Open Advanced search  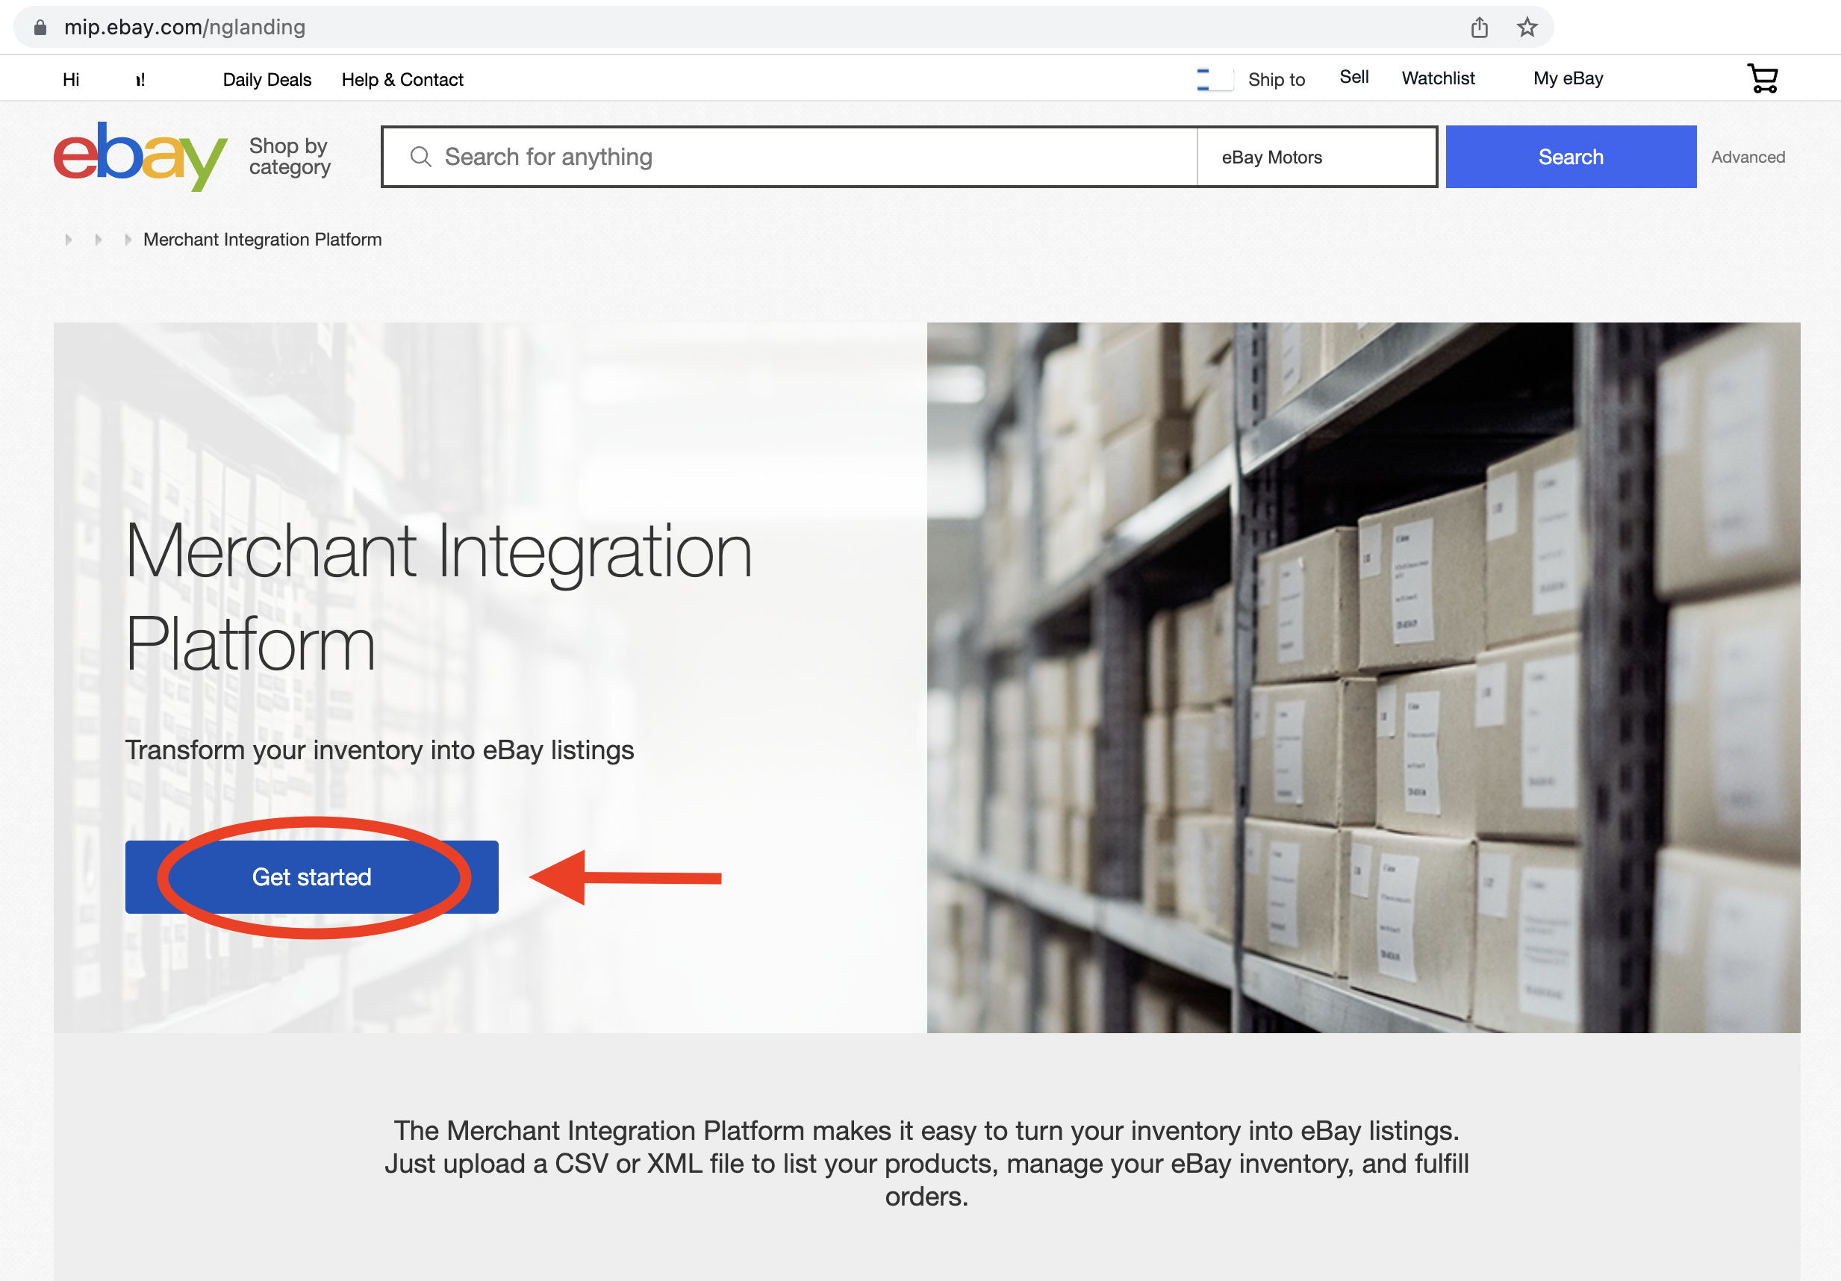1747,157
